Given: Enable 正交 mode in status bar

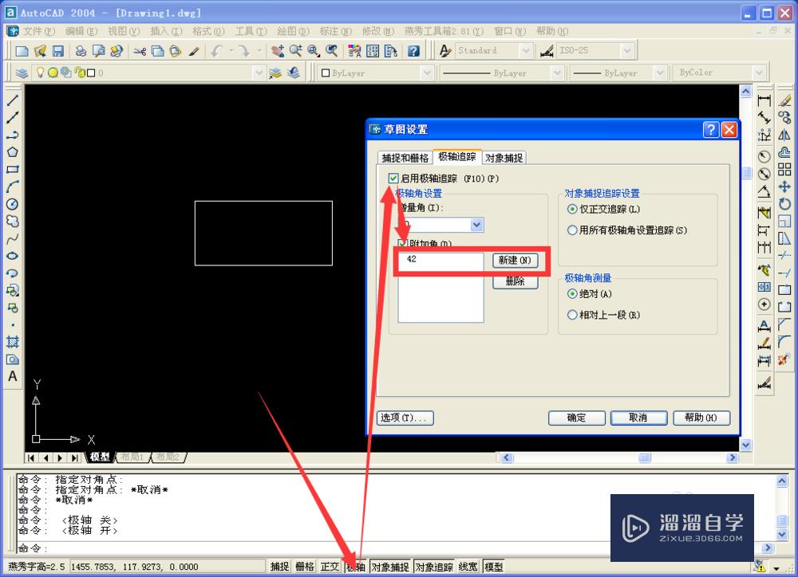Looking at the screenshot, I should click(x=330, y=566).
